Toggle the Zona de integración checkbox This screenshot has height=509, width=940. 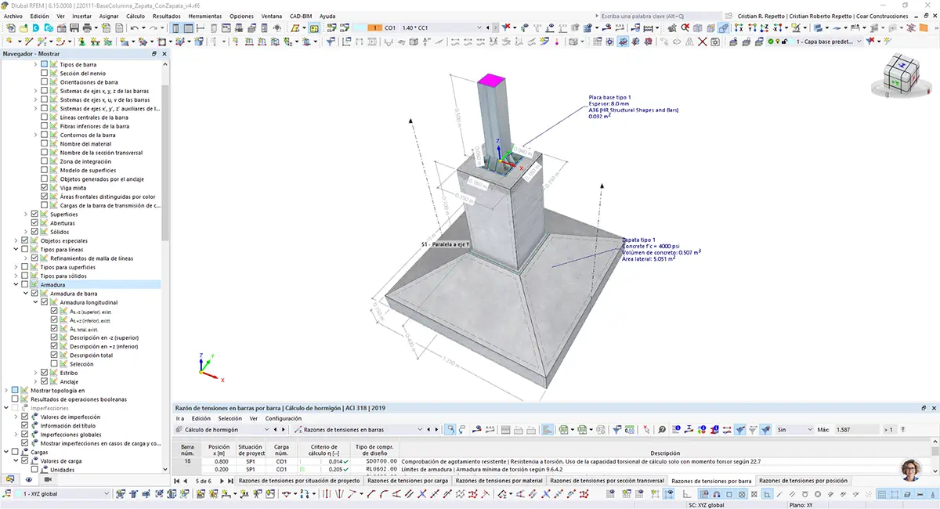pyautogui.click(x=44, y=161)
